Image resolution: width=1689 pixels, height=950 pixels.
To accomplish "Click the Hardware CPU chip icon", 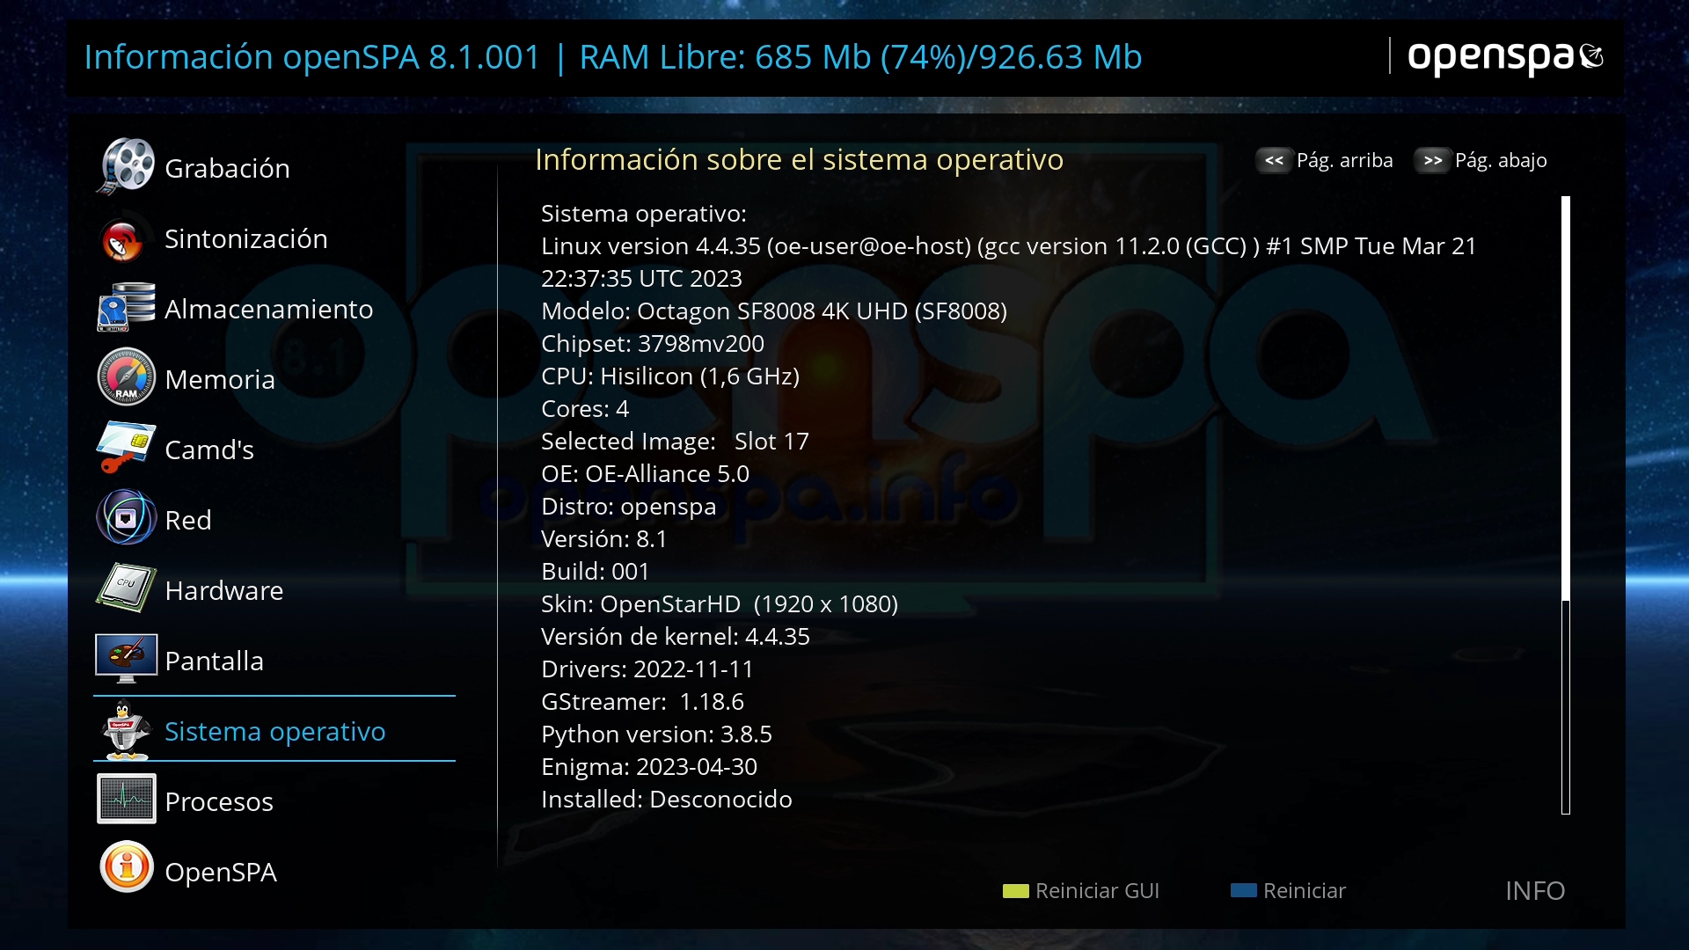I will point(126,588).
